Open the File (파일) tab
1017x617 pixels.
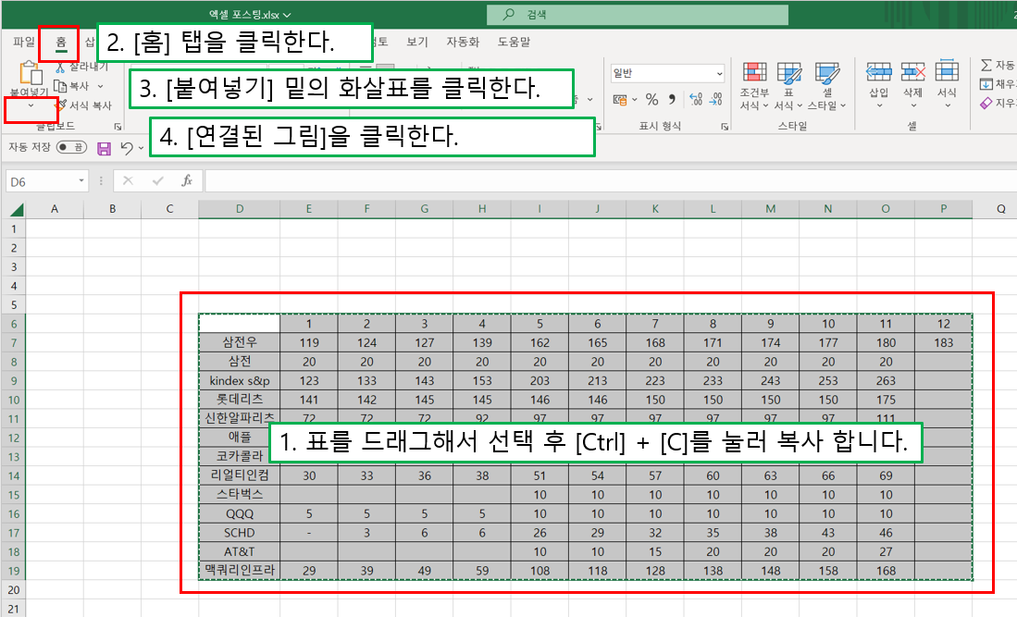pos(23,43)
